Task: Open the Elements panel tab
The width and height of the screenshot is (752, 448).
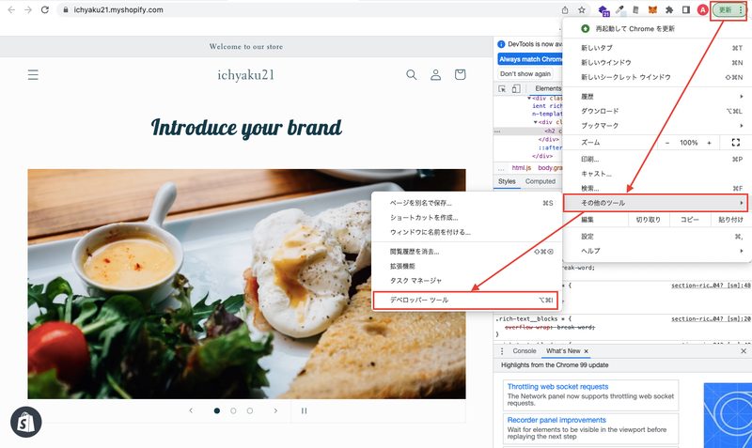Action: pos(548,88)
